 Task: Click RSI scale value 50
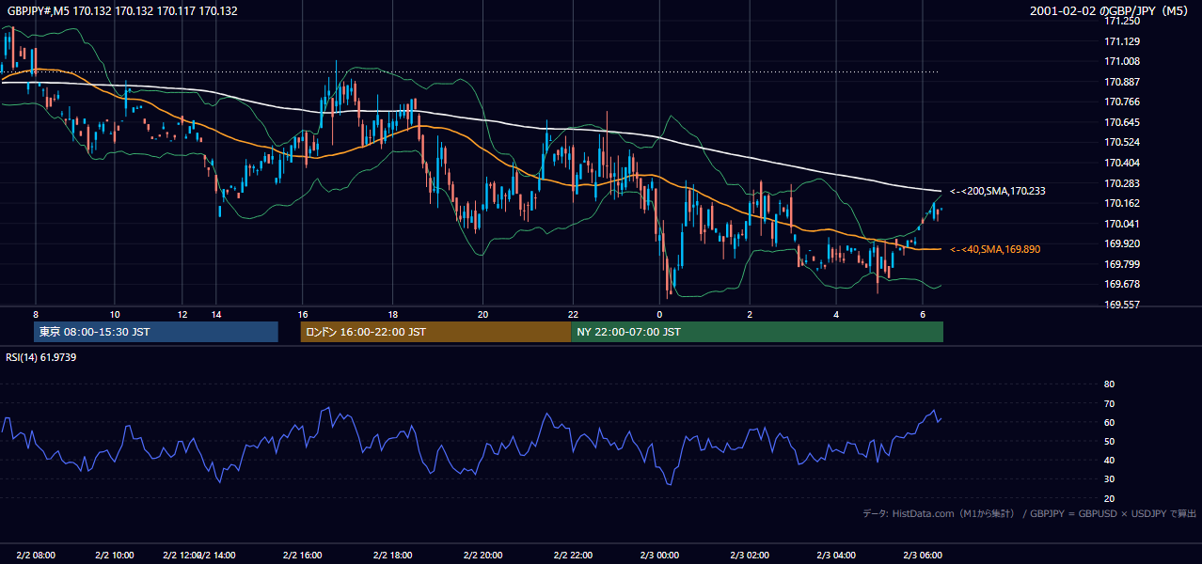(1109, 441)
